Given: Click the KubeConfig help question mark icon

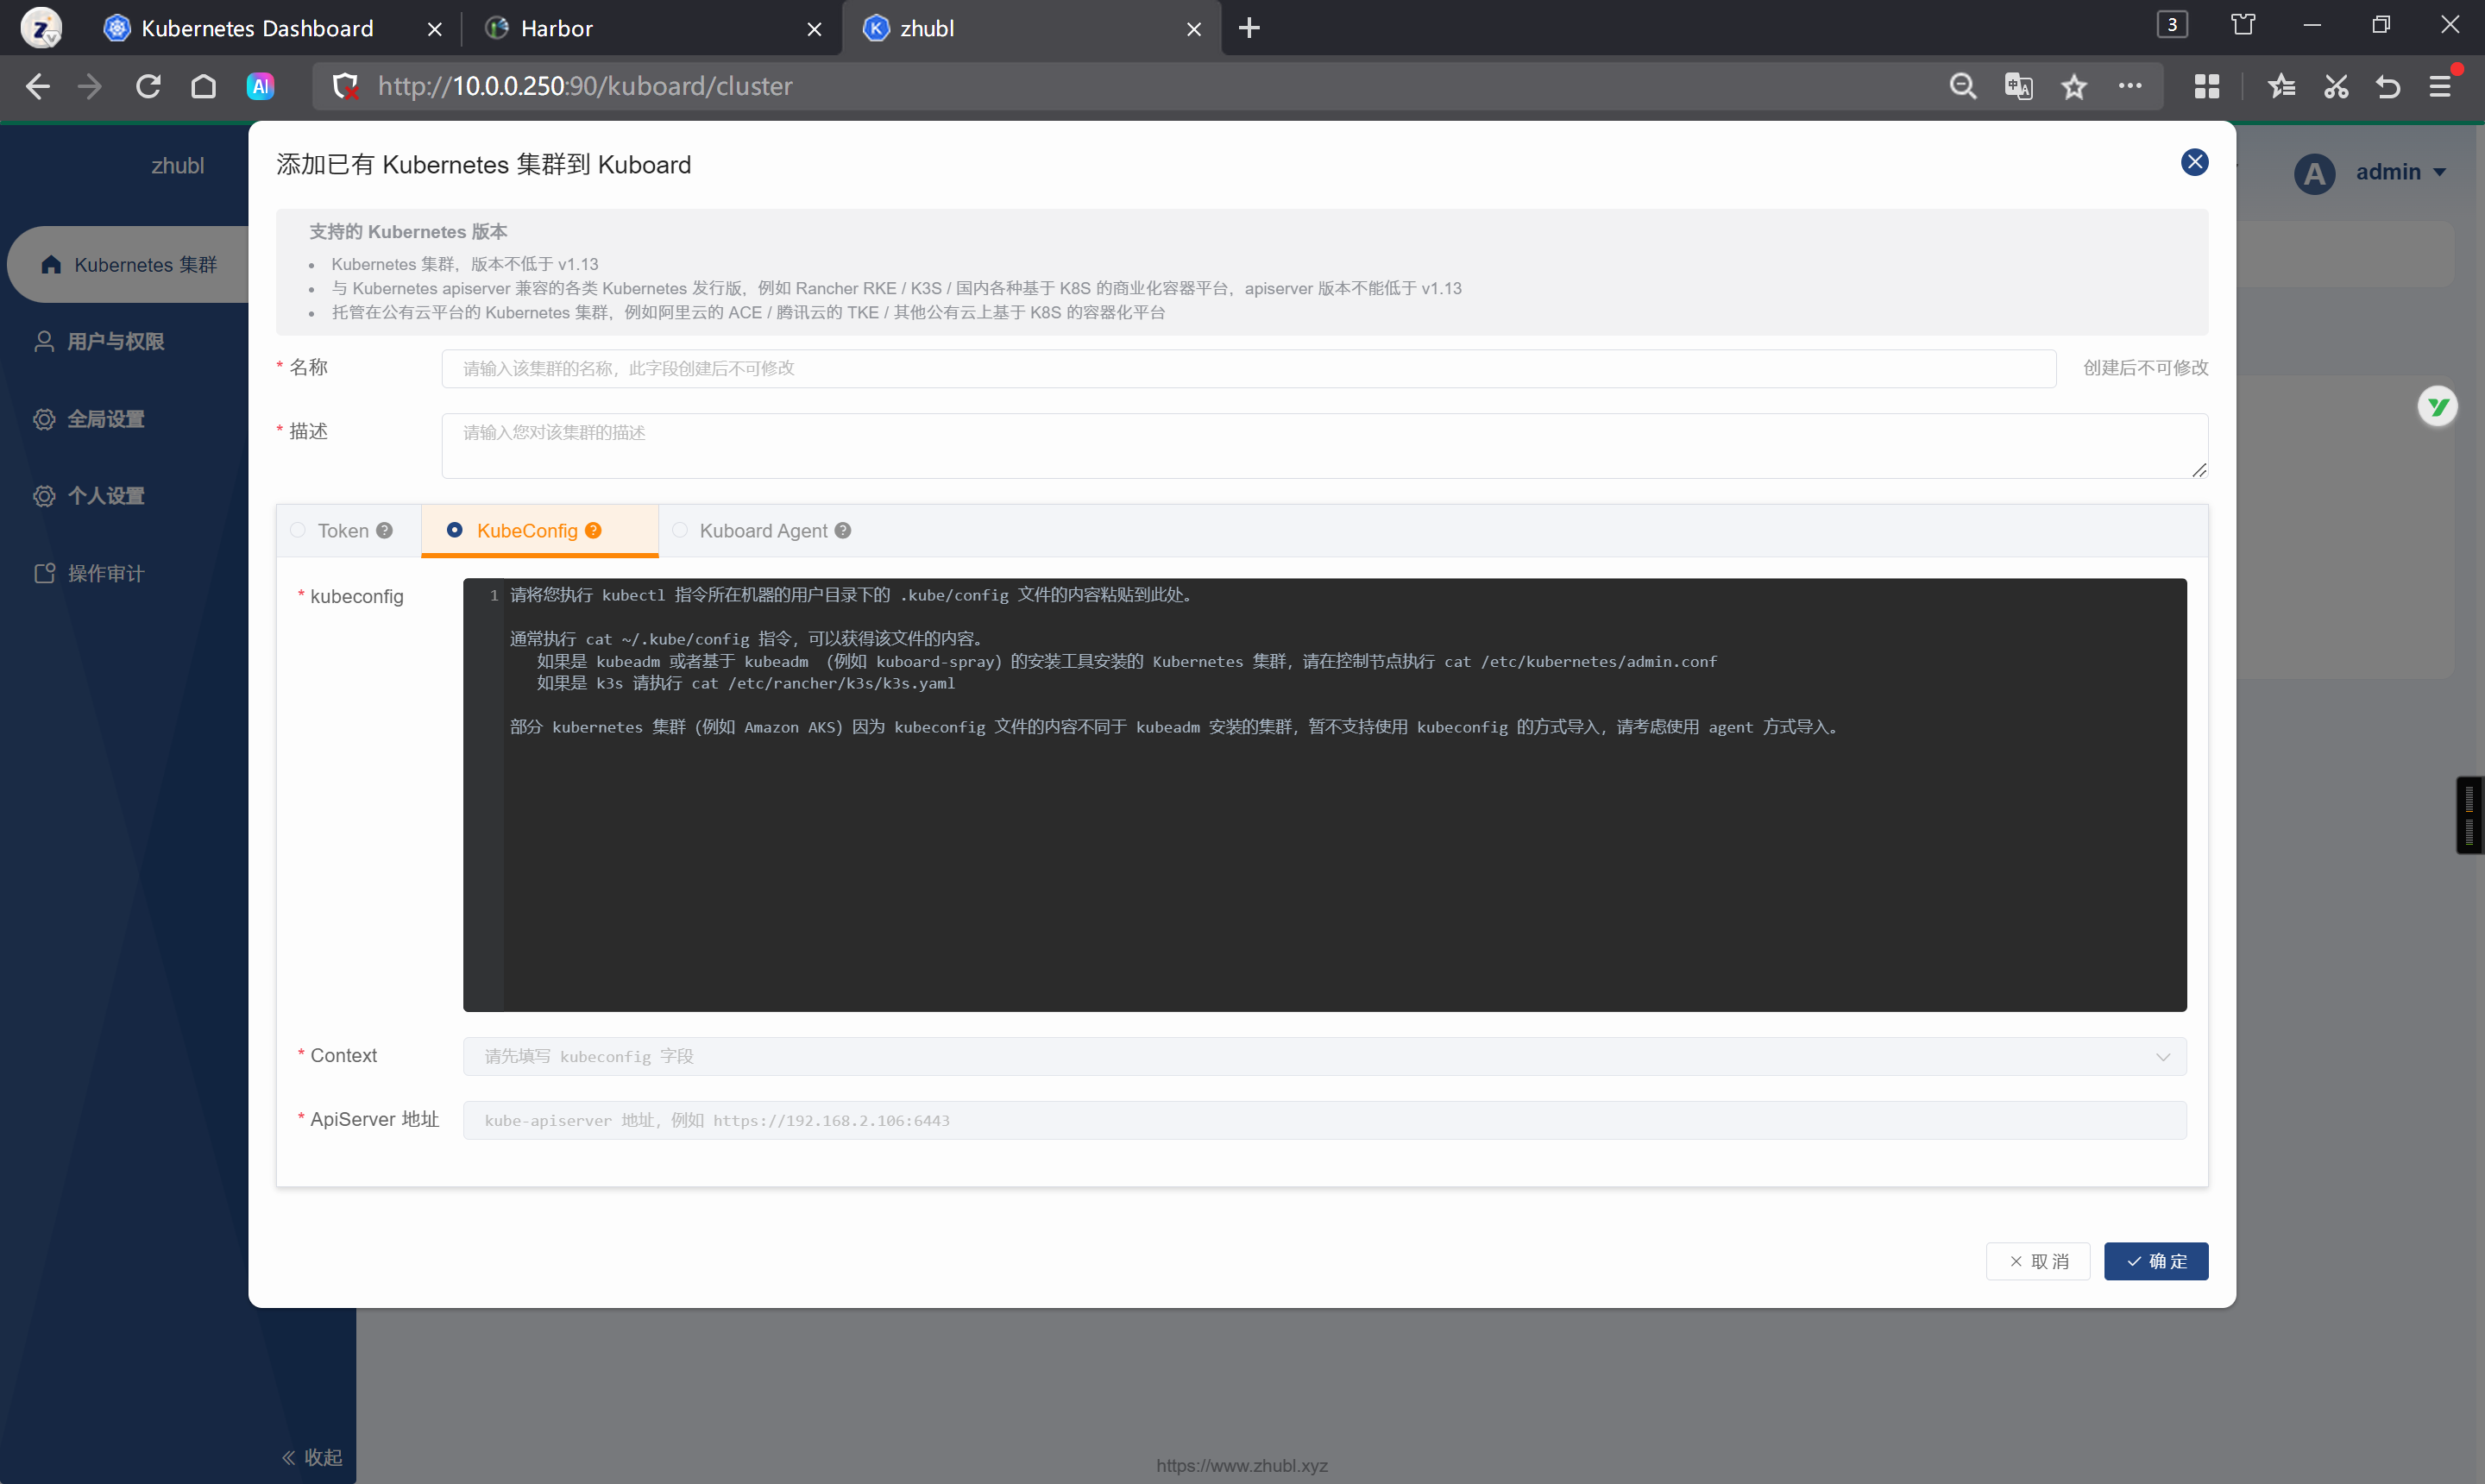Looking at the screenshot, I should pos(594,531).
